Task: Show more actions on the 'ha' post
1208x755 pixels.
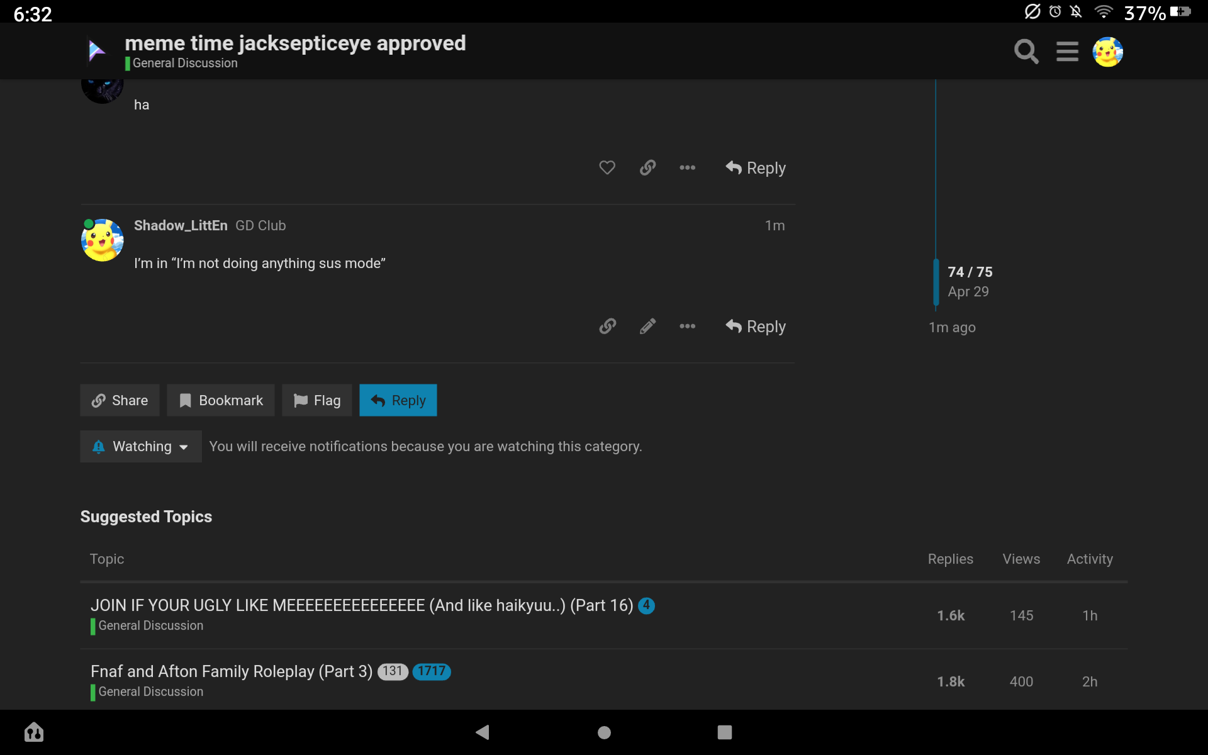Action: [x=687, y=168]
